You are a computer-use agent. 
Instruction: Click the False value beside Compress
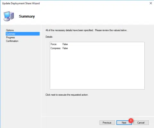click(65, 48)
